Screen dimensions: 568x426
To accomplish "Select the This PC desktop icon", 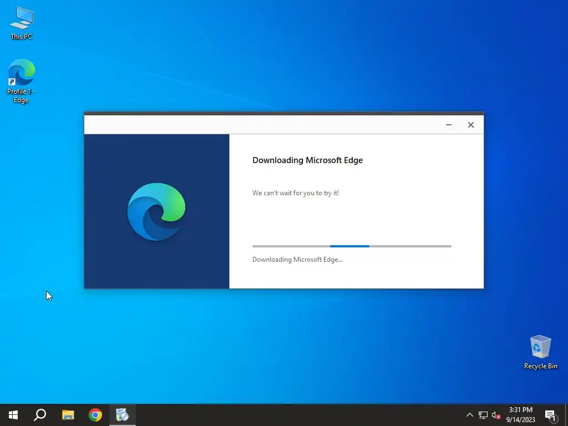I will pyautogui.click(x=22, y=23).
